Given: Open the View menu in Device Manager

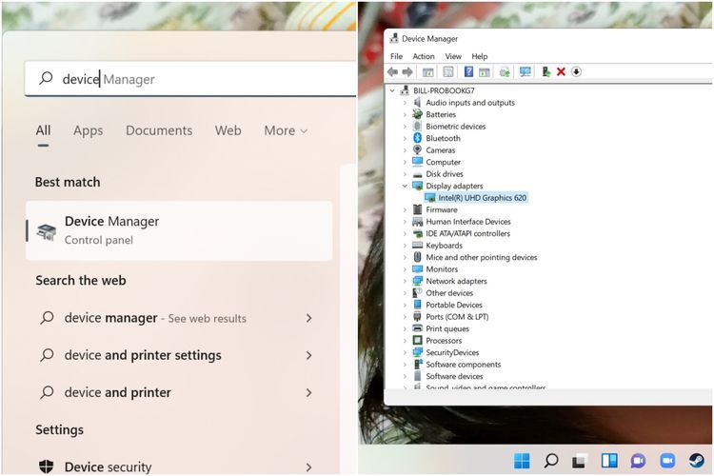Looking at the screenshot, I should click(453, 56).
